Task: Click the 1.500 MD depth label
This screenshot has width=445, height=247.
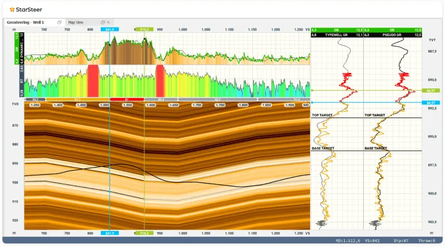Action: point(104,105)
